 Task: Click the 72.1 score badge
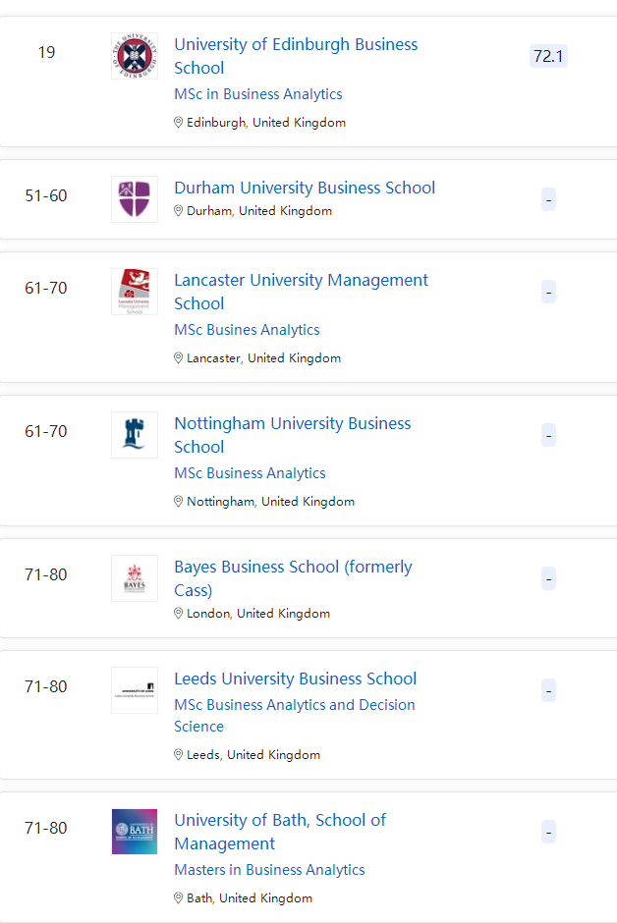tap(548, 56)
